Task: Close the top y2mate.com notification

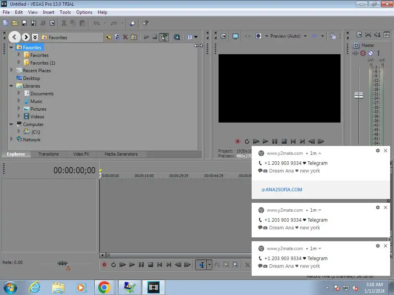Action: [x=386, y=151]
